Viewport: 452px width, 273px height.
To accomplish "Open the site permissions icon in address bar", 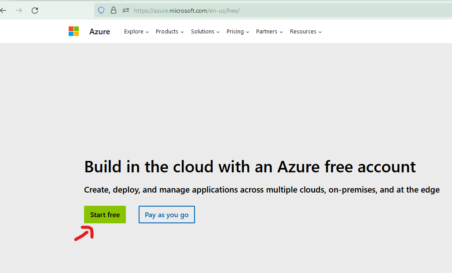I will point(126,11).
